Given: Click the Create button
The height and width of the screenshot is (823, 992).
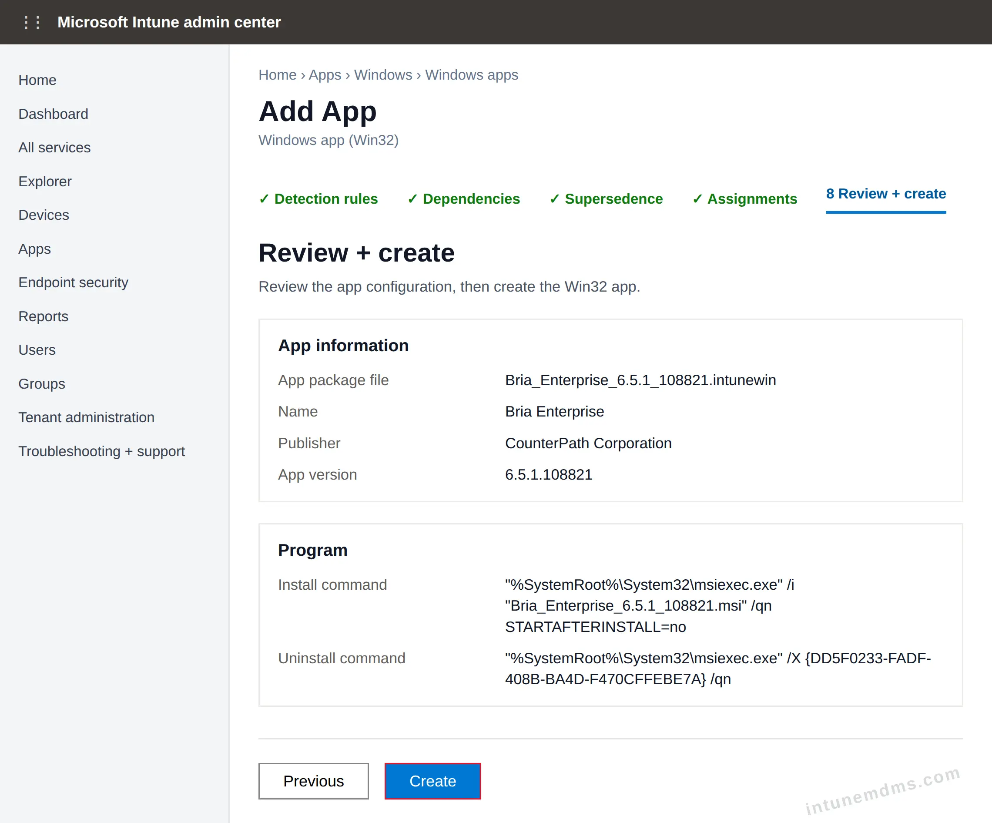Looking at the screenshot, I should [x=433, y=781].
